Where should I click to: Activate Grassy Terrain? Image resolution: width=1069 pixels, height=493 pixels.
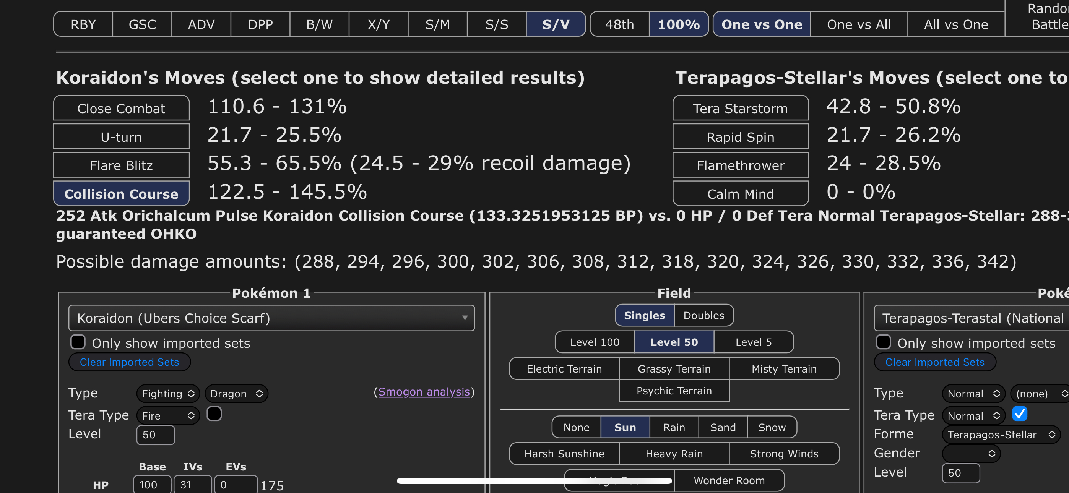tap(674, 368)
